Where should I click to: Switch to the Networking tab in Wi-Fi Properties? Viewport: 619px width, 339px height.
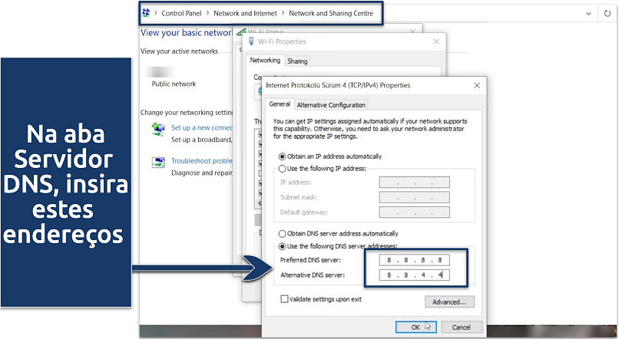point(265,61)
